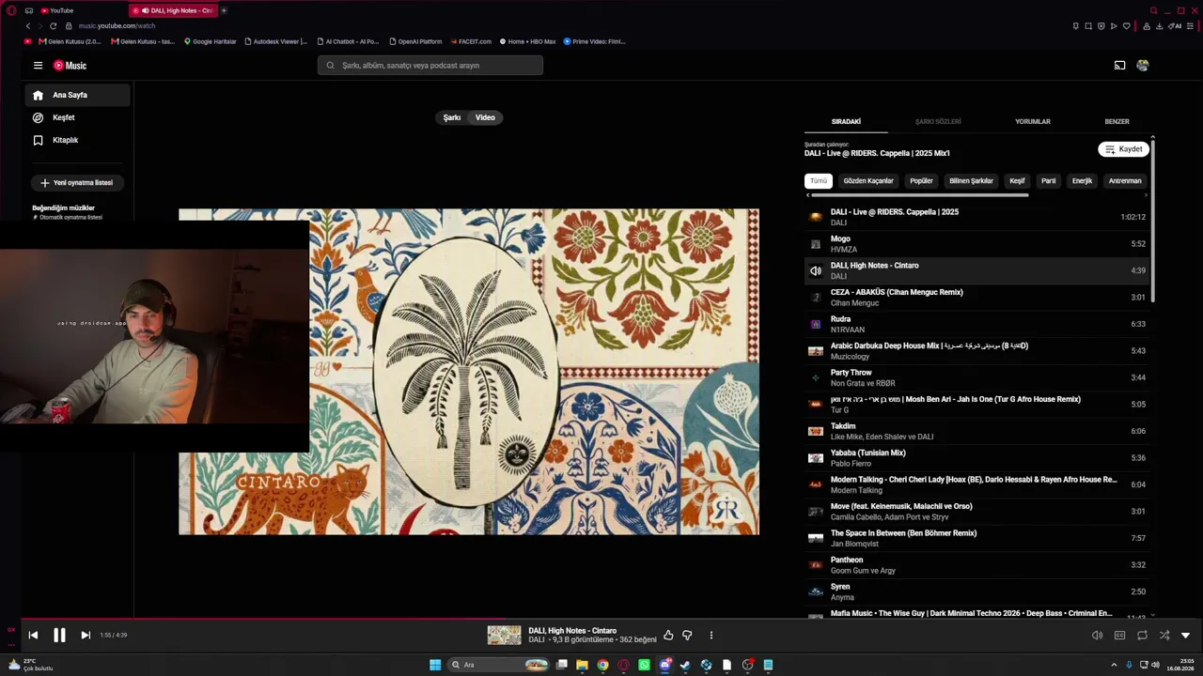Viewport: 1203px width, 676px height.
Task: Go to Ana Sayfa in the sidebar
Action: tap(78, 95)
